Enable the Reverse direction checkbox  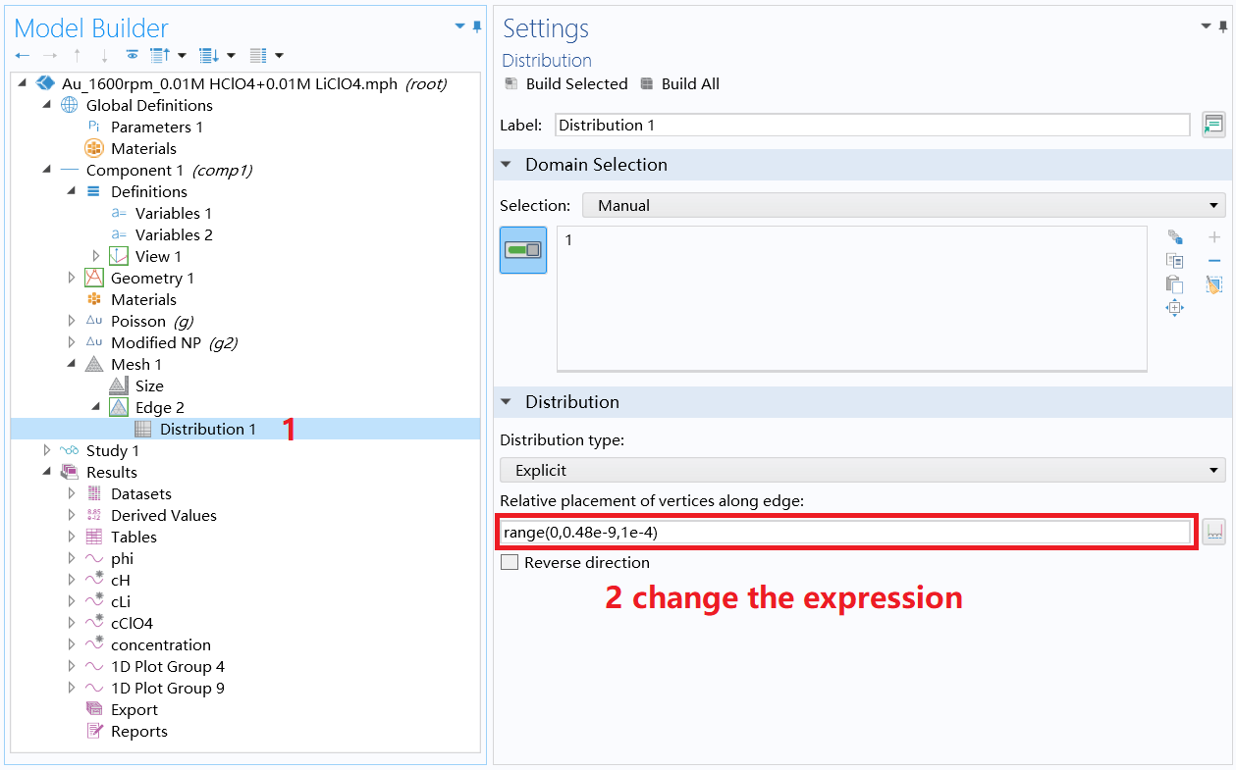[508, 562]
